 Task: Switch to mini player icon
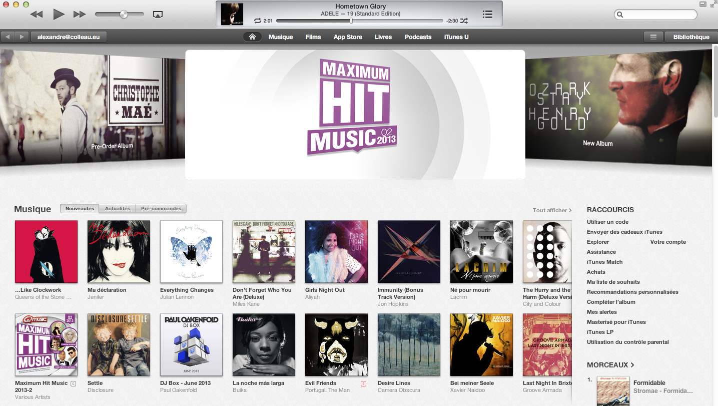tap(702, 5)
